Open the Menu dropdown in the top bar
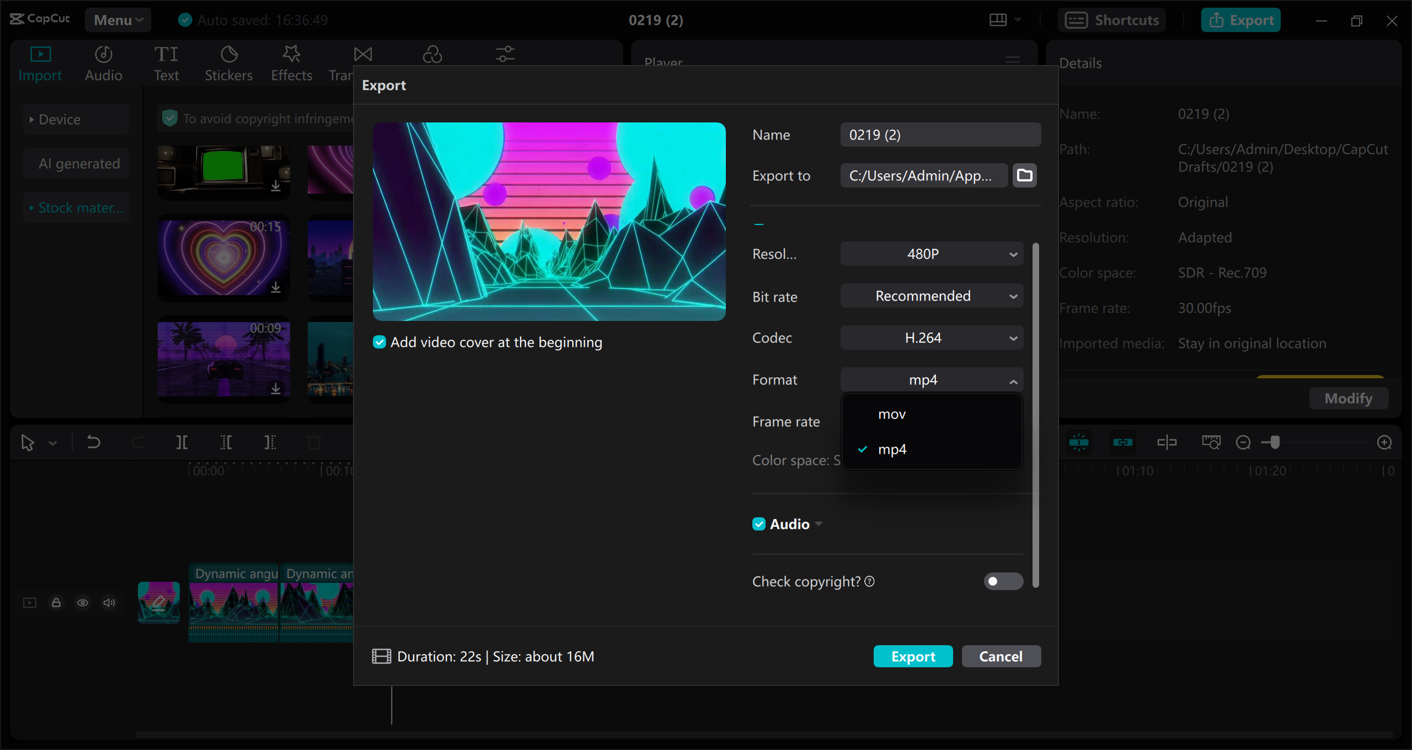1412x750 pixels. coord(117,19)
